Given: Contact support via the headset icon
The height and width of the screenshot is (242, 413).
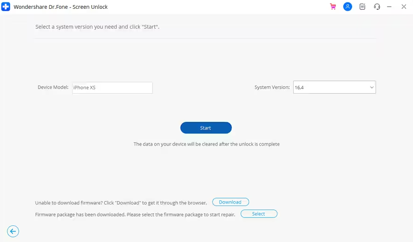Looking at the screenshot, I should pyautogui.click(x=377, y=6).
